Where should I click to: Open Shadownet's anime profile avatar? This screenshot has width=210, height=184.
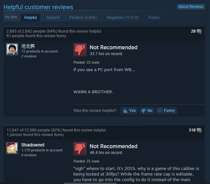12,148
